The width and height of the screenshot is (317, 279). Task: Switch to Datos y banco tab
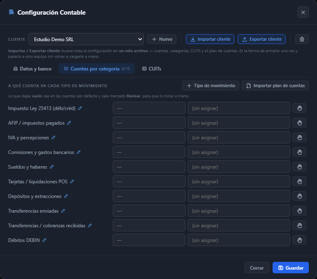(32, 69)
